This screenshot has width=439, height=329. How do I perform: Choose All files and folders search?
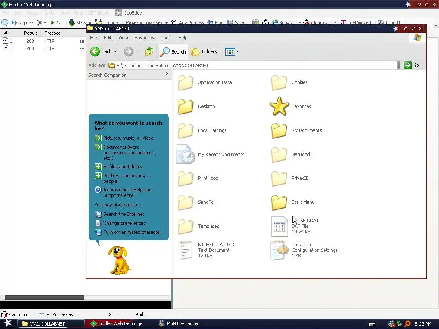click(x=118, y=167)
